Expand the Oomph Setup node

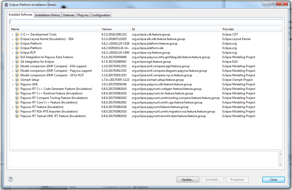click(13, 80)
